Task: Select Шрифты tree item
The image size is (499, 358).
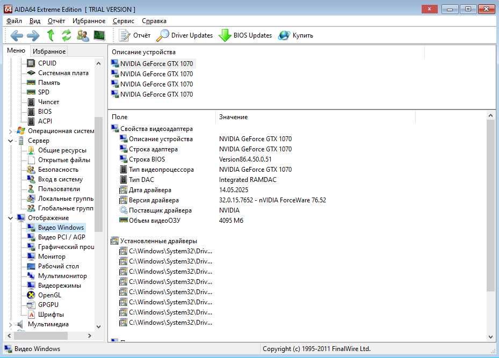Action: coord(51,315)
